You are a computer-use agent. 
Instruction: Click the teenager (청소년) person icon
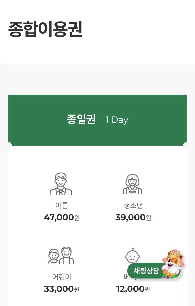(132, 184)
